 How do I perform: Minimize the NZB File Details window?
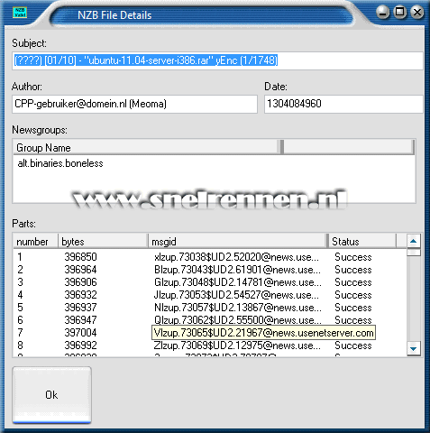(382, 13)
